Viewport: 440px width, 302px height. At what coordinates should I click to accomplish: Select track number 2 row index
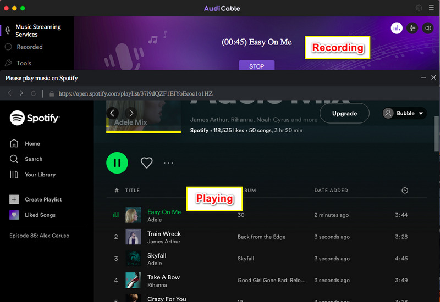[x=116, y=237]
